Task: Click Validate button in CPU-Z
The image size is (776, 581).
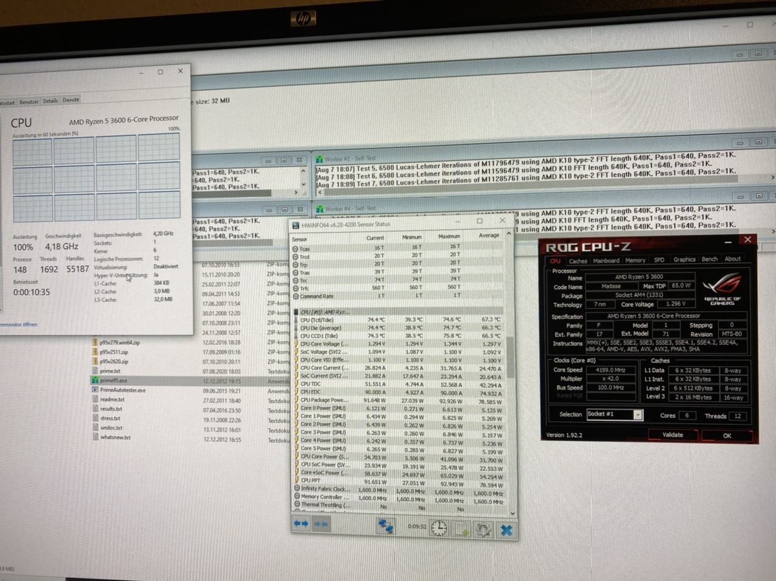Action: (672, 435)
